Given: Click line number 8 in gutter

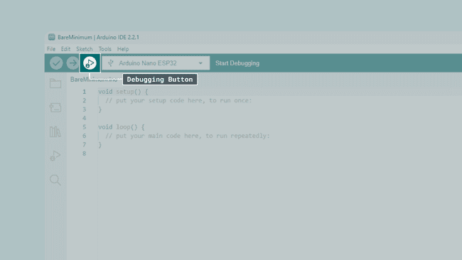Looking at the screenshot, I should pyautogui.click(x=85, y=153).
